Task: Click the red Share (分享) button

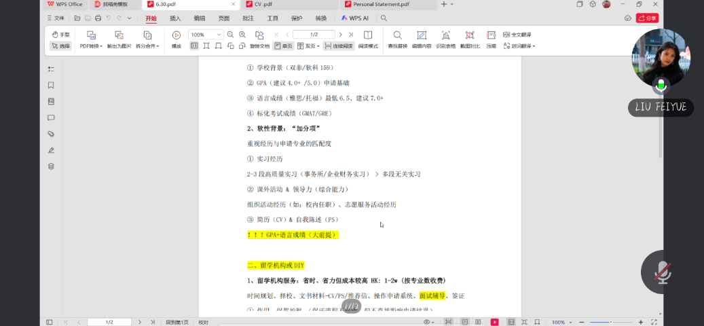Action: point(646,18)
